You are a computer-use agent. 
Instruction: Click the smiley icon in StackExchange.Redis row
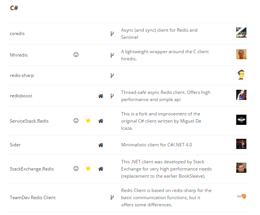point(76,169)
